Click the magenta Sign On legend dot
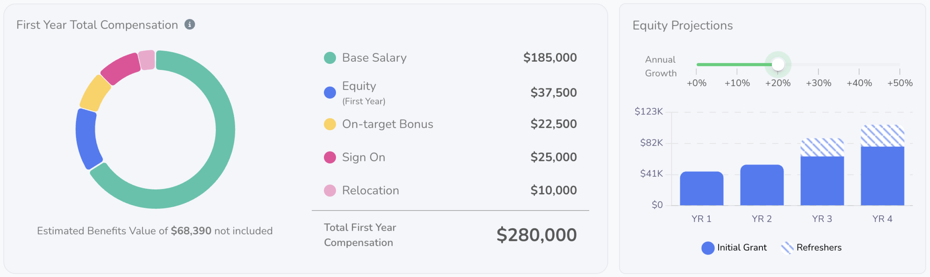Screen dimensions: 930x277 330,157
